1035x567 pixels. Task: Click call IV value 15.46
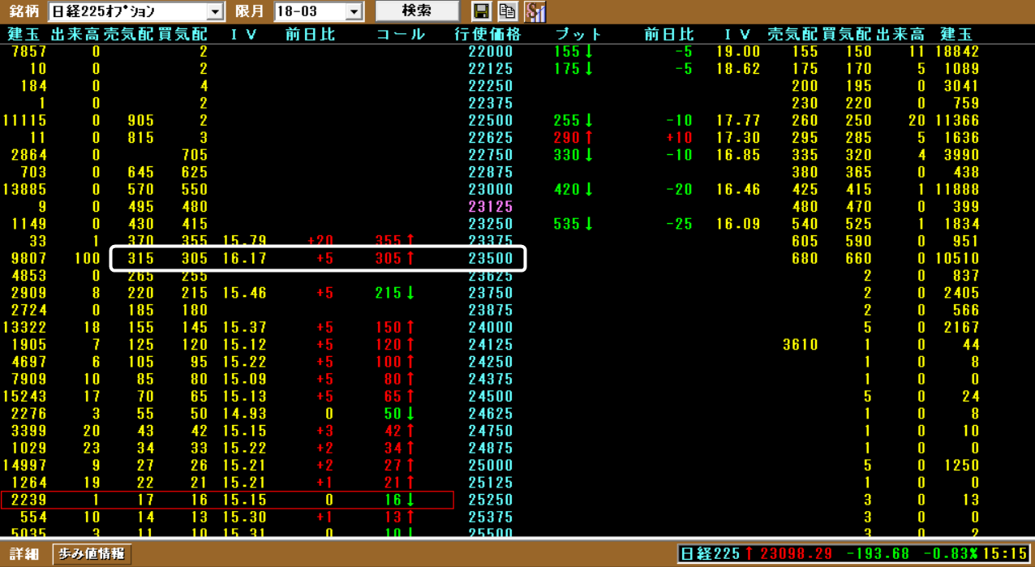(245, 293)
